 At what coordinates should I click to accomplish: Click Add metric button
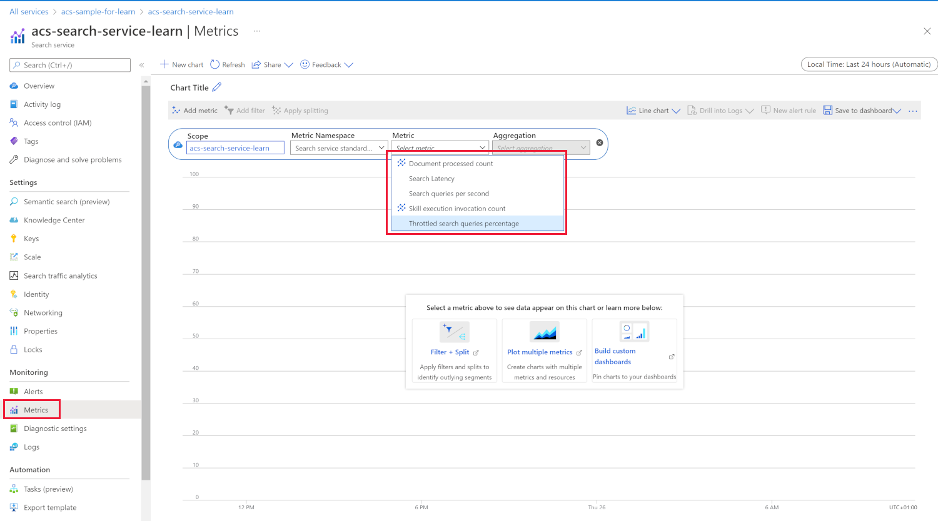pyautogui.click(x=194, y=111)
